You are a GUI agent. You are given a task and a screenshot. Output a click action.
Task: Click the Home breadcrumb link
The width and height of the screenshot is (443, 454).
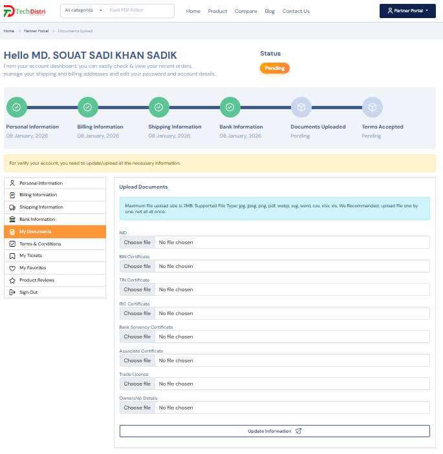click(x=9, y=31)
